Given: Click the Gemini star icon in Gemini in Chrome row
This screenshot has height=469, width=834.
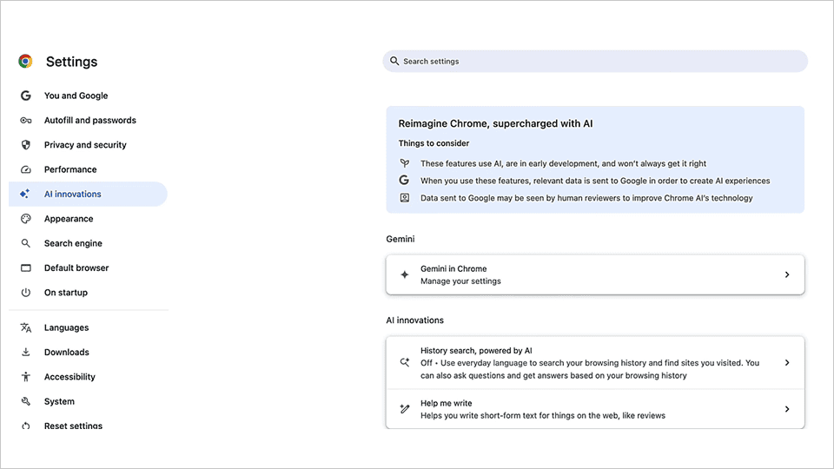Looking at the screenshot, I should pyautogui.click(x=405, y=274).
